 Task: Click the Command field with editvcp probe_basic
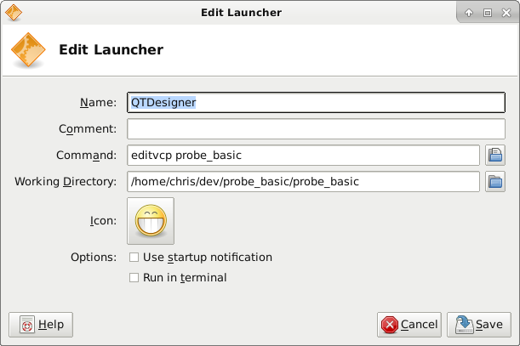tap(303, 155)
